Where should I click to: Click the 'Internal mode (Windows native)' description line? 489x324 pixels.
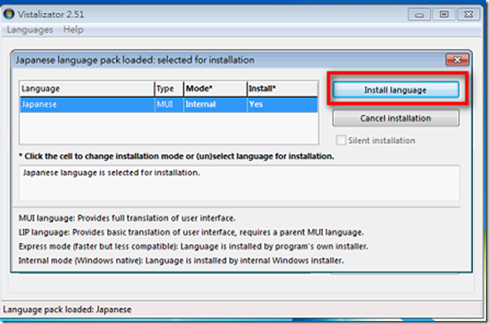click(181, 260)
